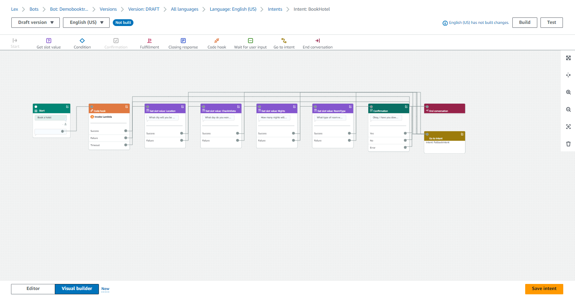Open the English (US) language dropdown
This screenshot has width=575, height=295.
click(x=86, y=22)
